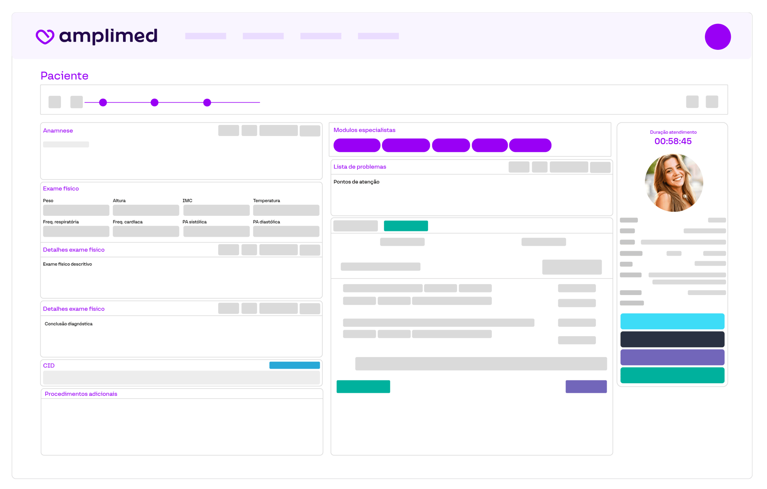Screen dimensions: 767x489
Task: Click the Duração atendimento timer 00:58:45
Action: pyautogui.click(x=673, y=141)
